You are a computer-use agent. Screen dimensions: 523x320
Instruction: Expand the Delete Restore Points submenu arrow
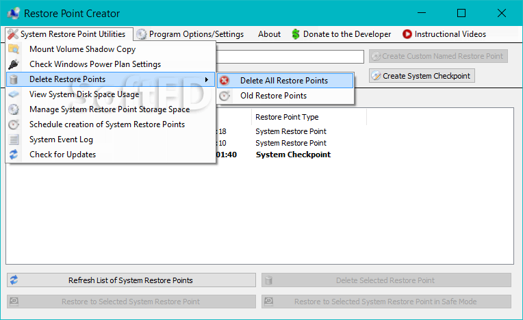pos(207,79)
